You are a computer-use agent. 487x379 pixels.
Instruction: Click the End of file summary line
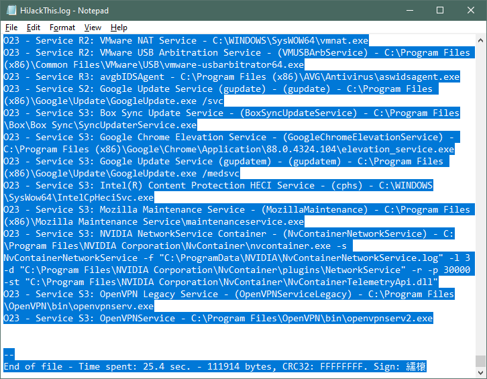click(201, 367)
